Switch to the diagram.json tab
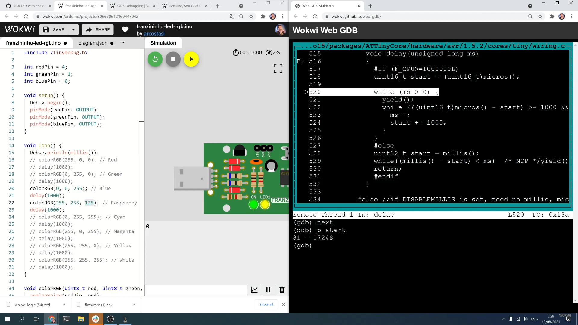The height and width of the screenshot is (325, 578). (x=93, y=43)
